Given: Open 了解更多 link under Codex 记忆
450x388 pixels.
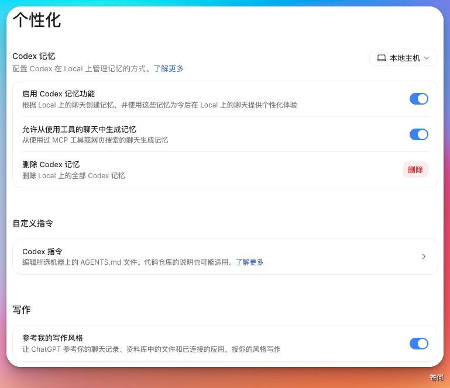Looking at the screenshot, I should tap(169, 69).
